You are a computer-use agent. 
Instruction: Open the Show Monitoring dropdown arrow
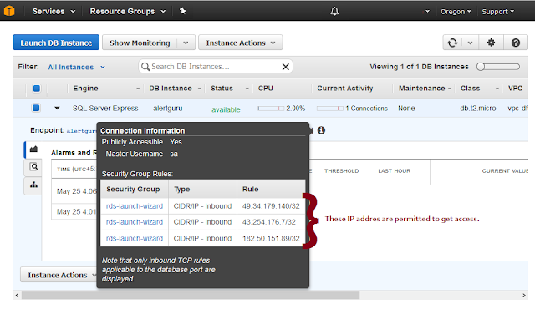point(186,43)
